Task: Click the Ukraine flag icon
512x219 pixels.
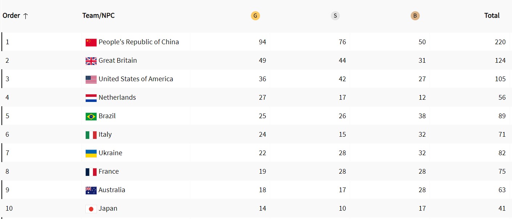Action: pyautogui.click(x=91, y=153)
